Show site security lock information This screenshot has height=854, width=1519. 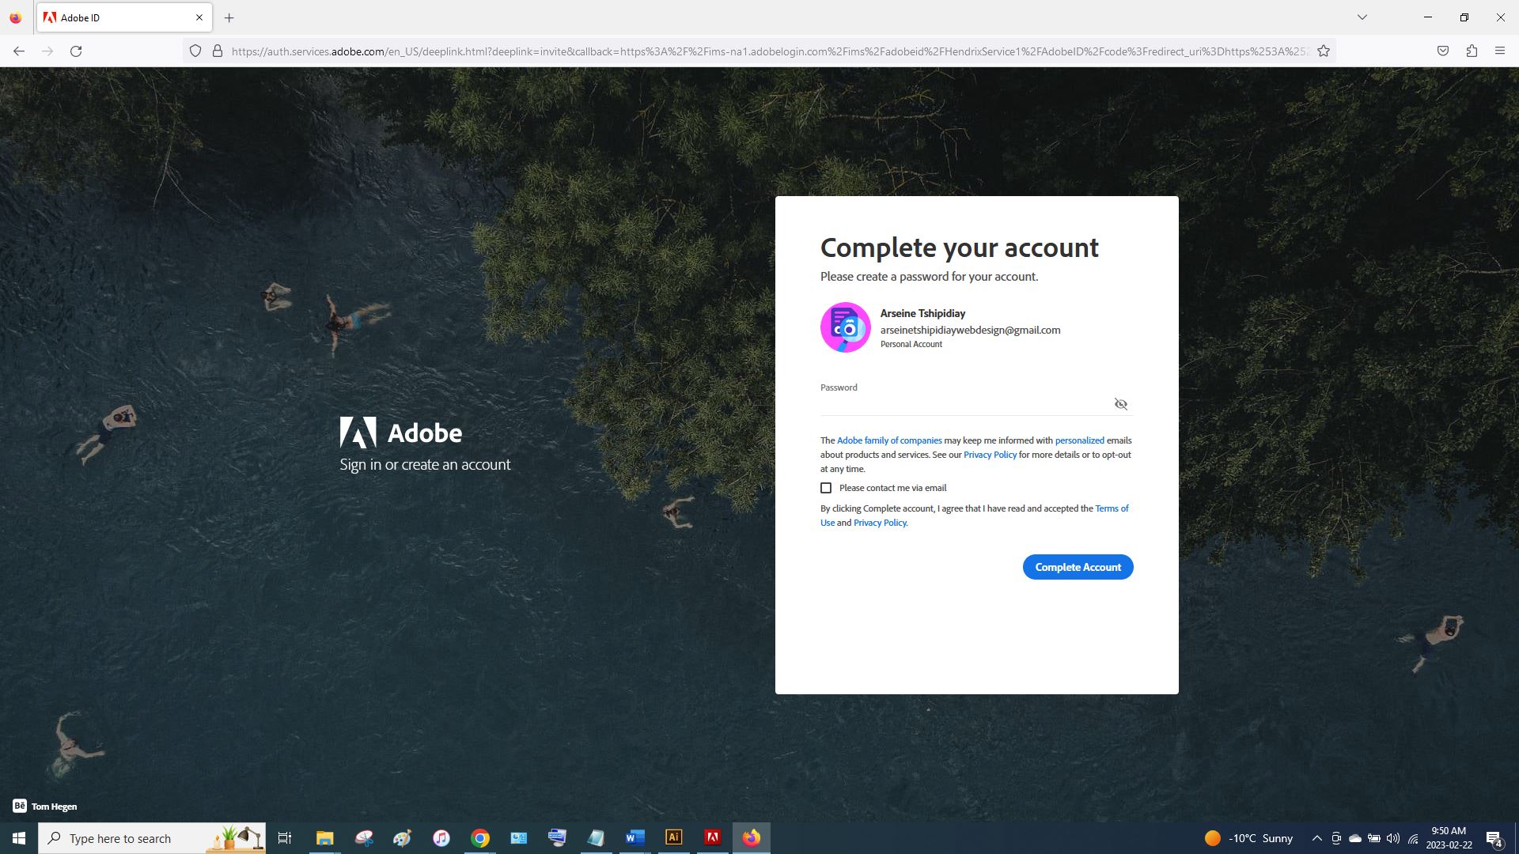tap(218, 51)
